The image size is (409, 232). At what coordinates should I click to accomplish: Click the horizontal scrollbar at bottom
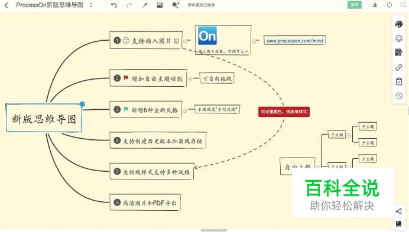[x=213, y=230]
